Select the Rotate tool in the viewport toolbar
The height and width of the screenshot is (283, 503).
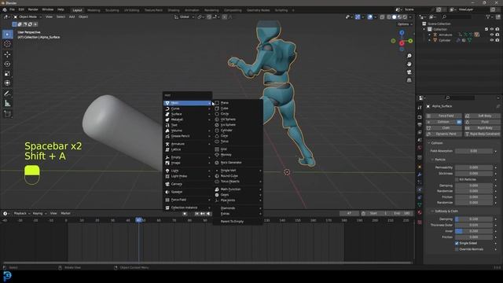pyautogui.click(x=7, y=64)
